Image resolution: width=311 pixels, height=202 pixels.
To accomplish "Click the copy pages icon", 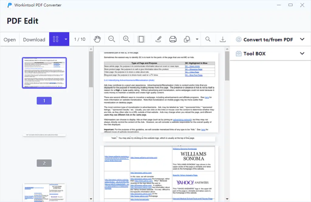I will 186,39.
